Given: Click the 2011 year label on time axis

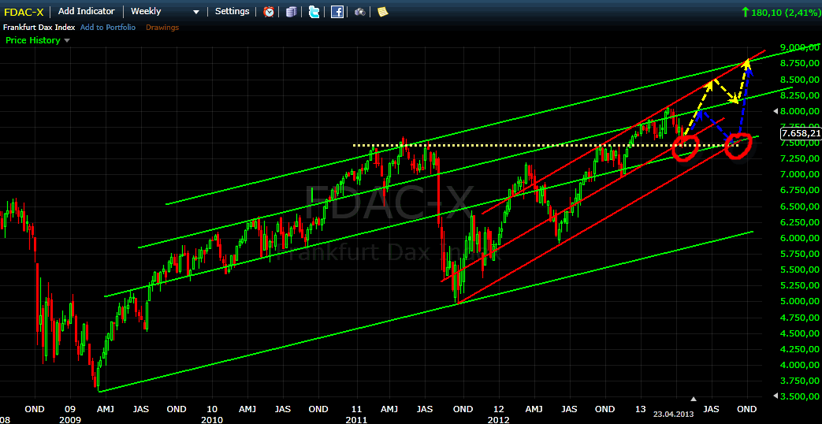Looking at the screenshot, I should [357, 419].
